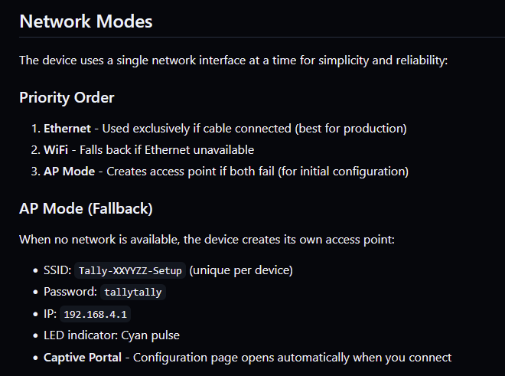505x376 pixels.
Task: Click the Tally-XXYYZZ-Setup SSID code text
Action: tap(132, 270)
